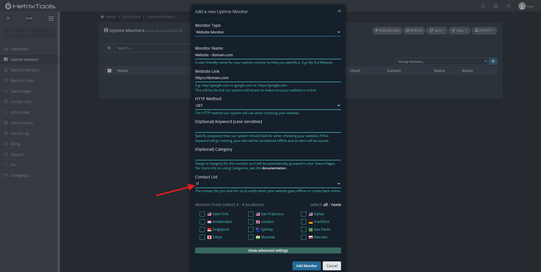
Task: Click the search filter sliders icon
Action: coord(109,48)
